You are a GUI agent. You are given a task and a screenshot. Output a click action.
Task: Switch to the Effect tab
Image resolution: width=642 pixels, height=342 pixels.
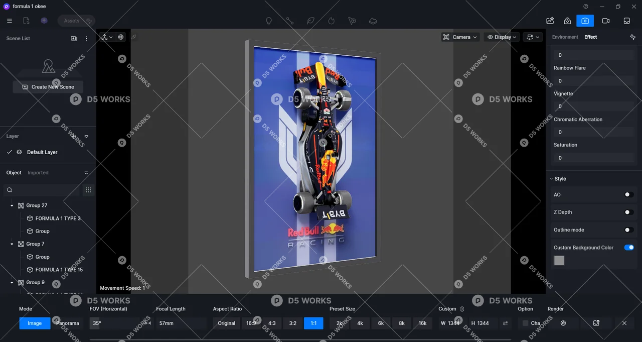(x=591, y=37)
